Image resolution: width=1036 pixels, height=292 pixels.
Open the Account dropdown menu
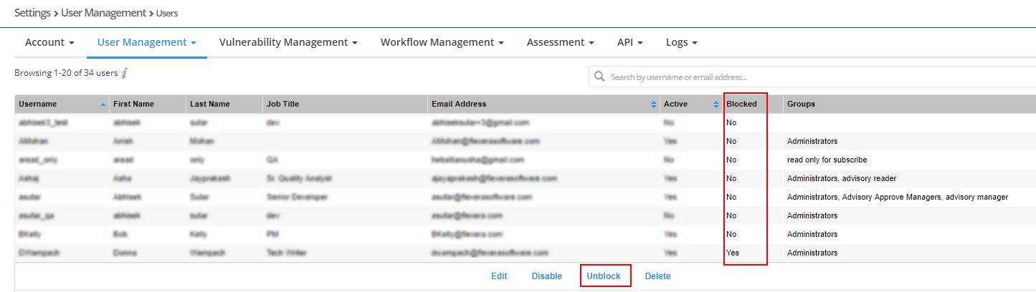[x=49, y=42]
